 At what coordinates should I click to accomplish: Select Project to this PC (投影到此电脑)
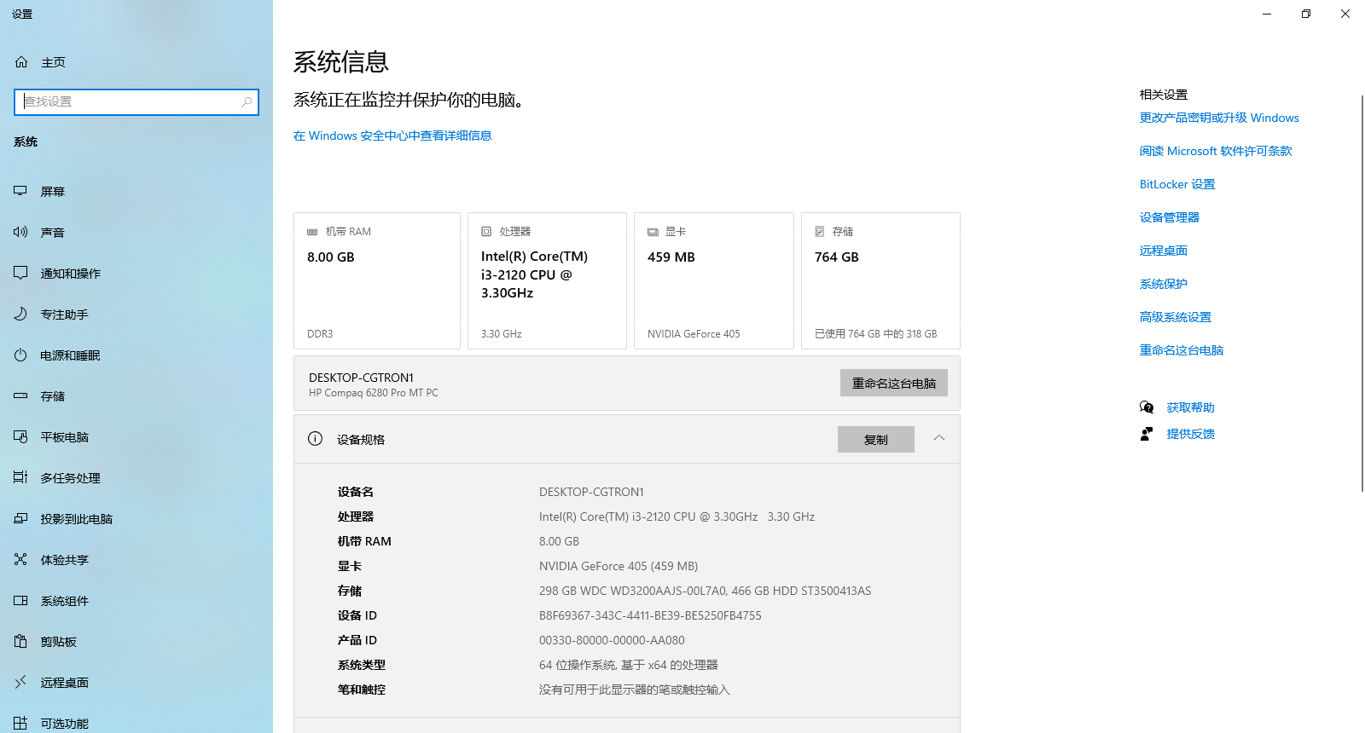(x=76, y=519)
